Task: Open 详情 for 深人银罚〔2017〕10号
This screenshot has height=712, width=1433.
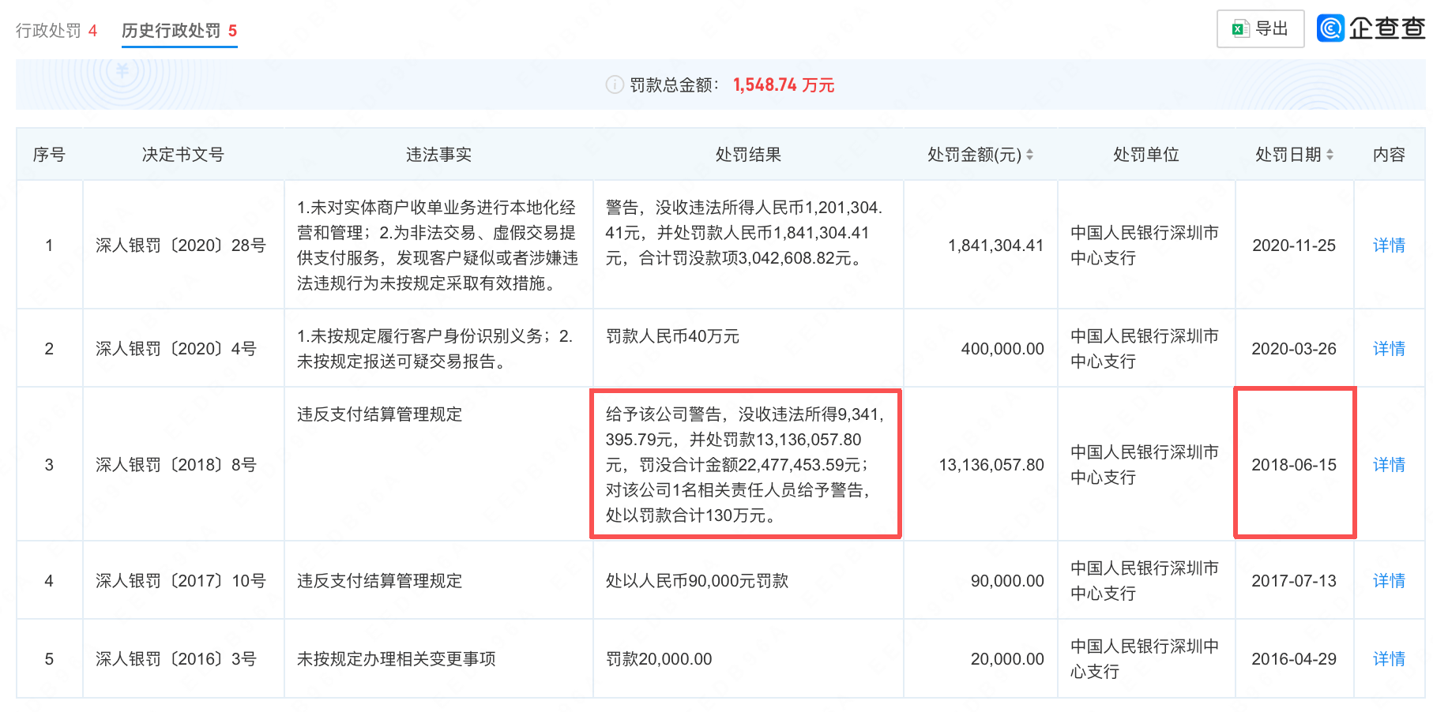Action: click(x=1389, y=581)
